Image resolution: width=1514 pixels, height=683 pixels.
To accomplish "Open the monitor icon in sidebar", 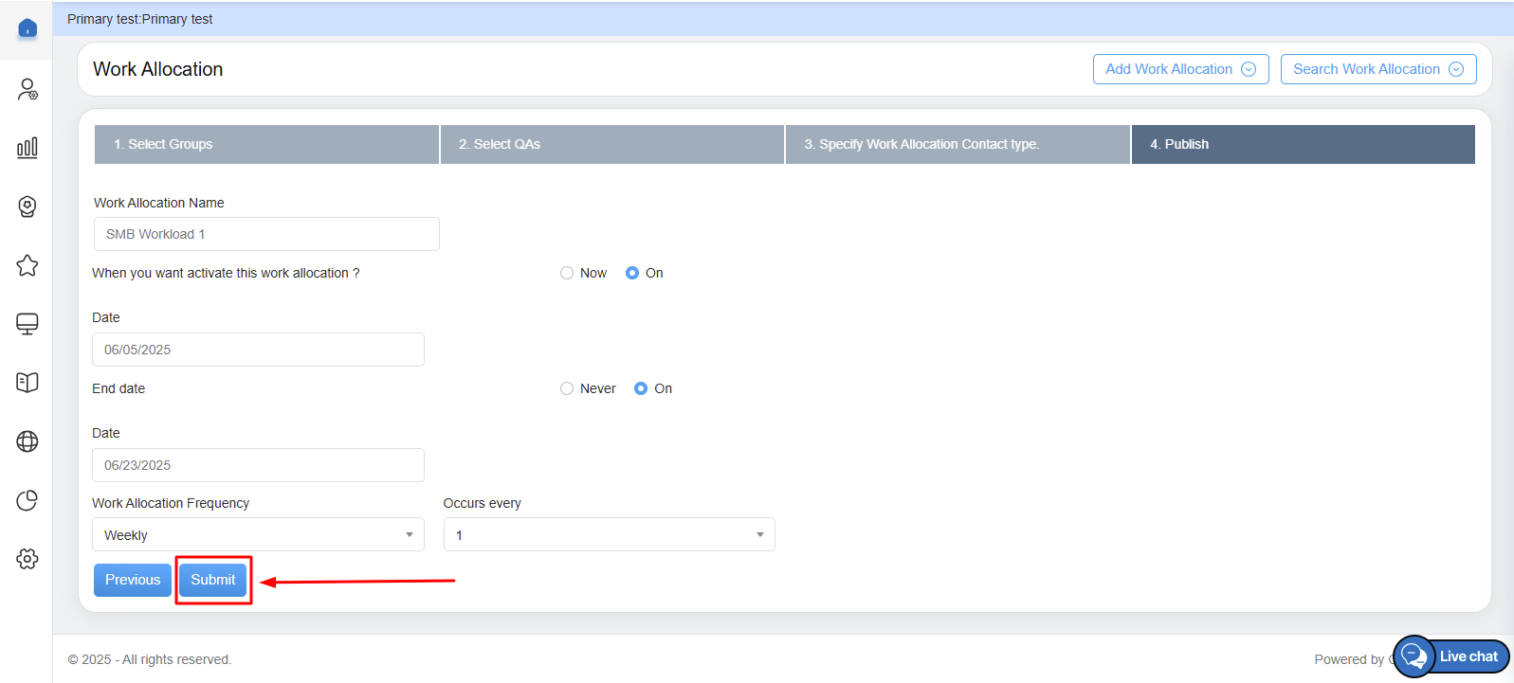I will [x=27, y=324].
